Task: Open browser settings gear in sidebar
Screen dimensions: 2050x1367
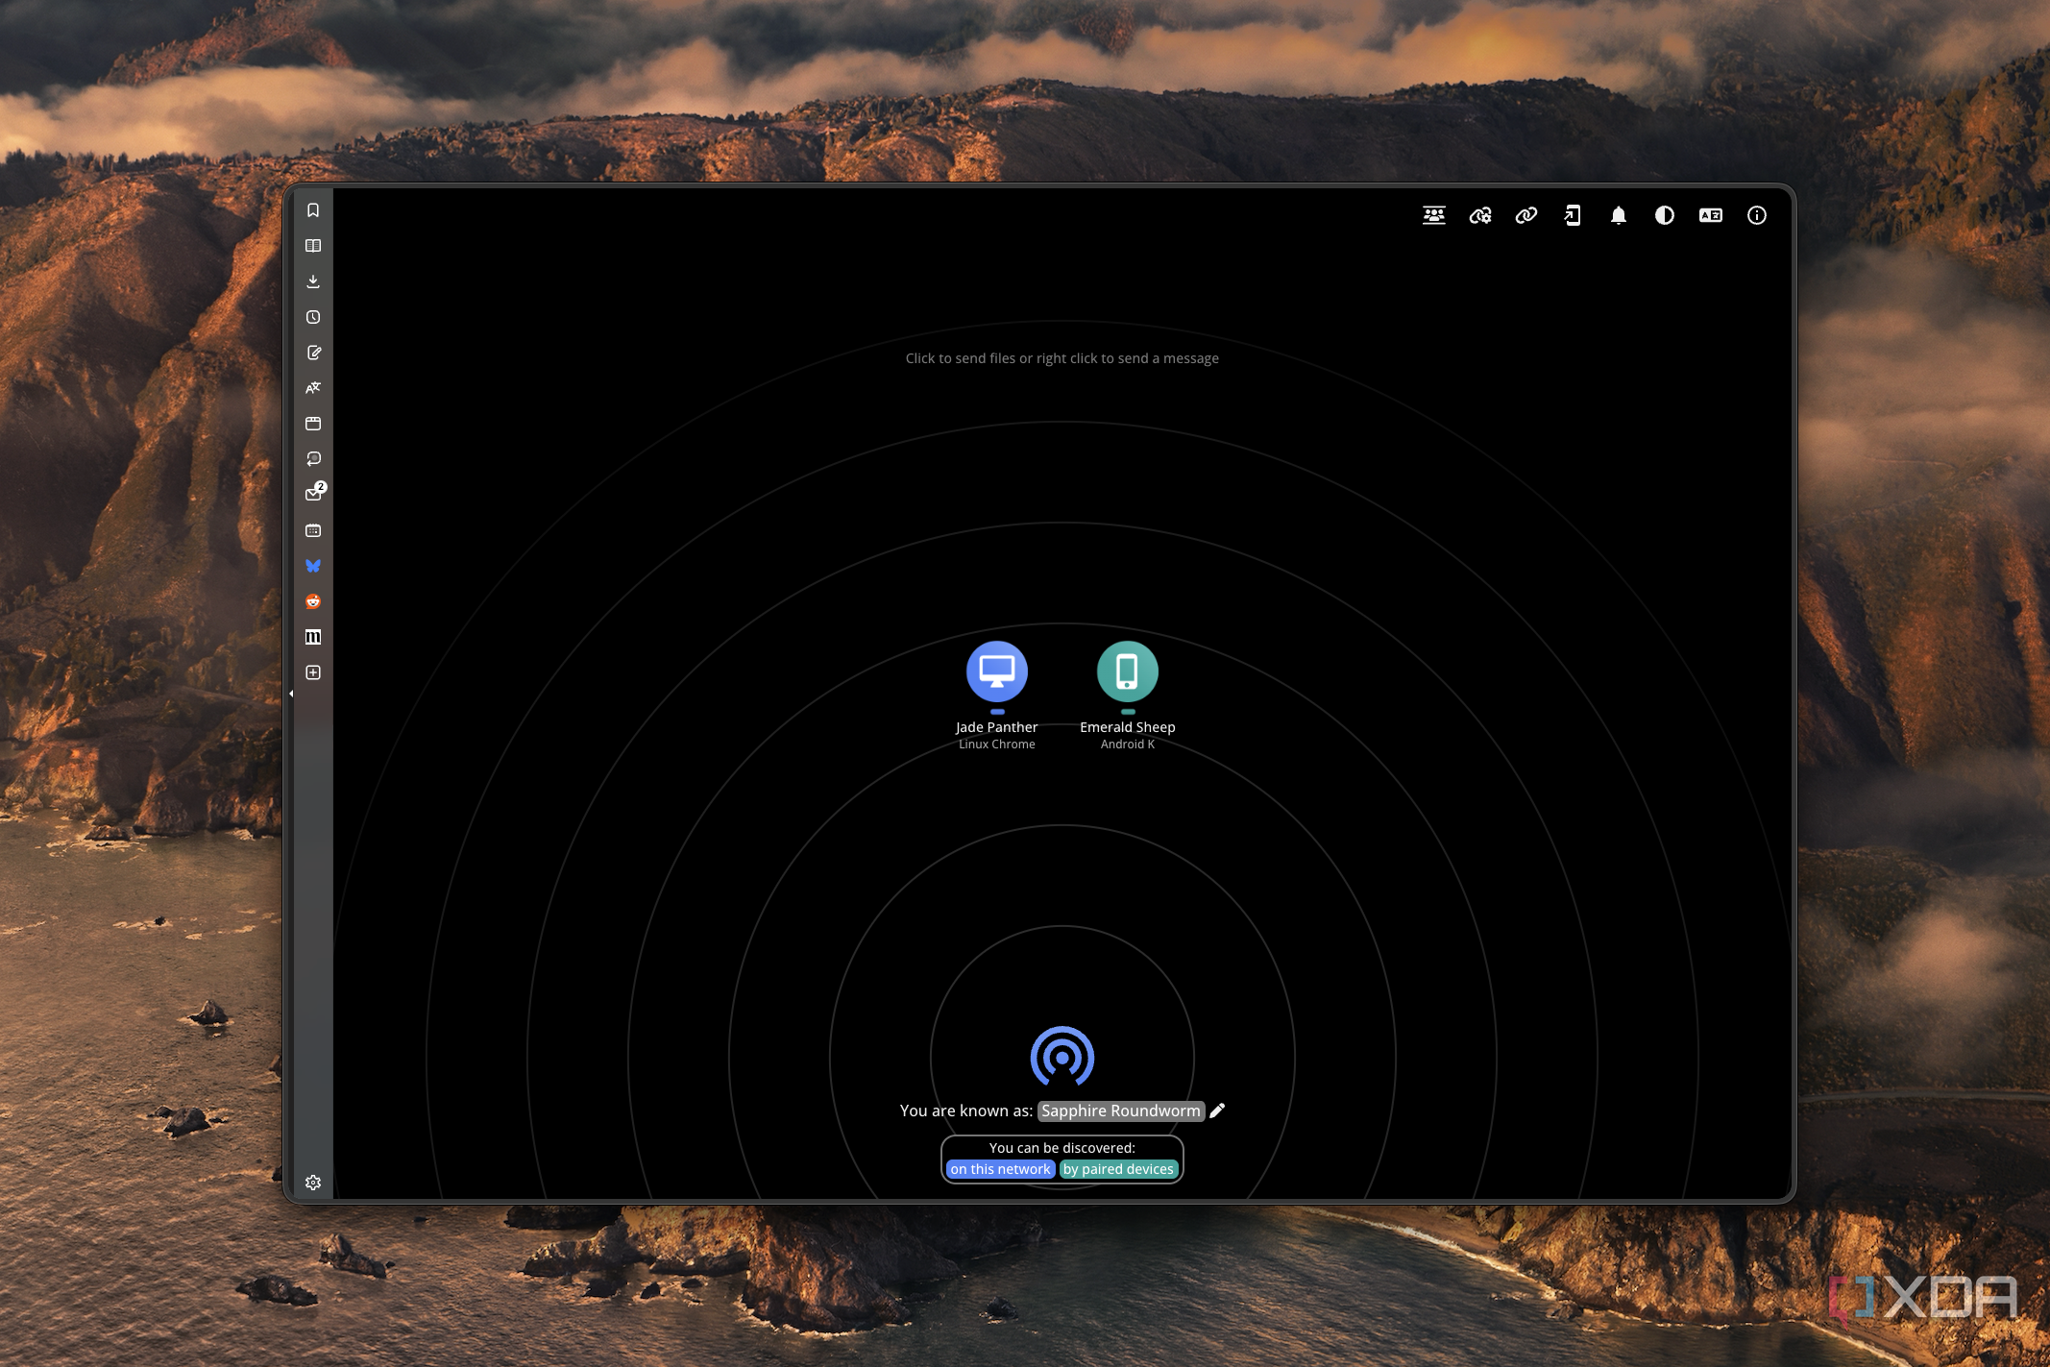Action: (x=313, y=1183)
